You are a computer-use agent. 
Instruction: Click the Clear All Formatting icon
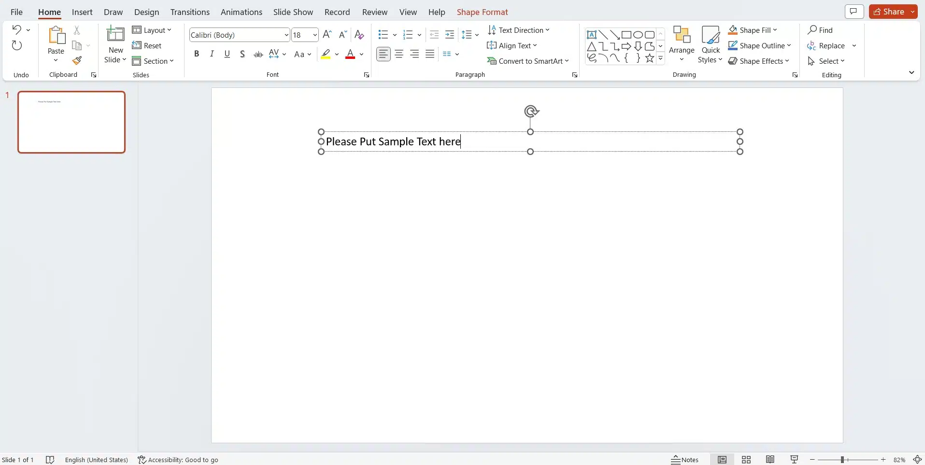[359, 35]
